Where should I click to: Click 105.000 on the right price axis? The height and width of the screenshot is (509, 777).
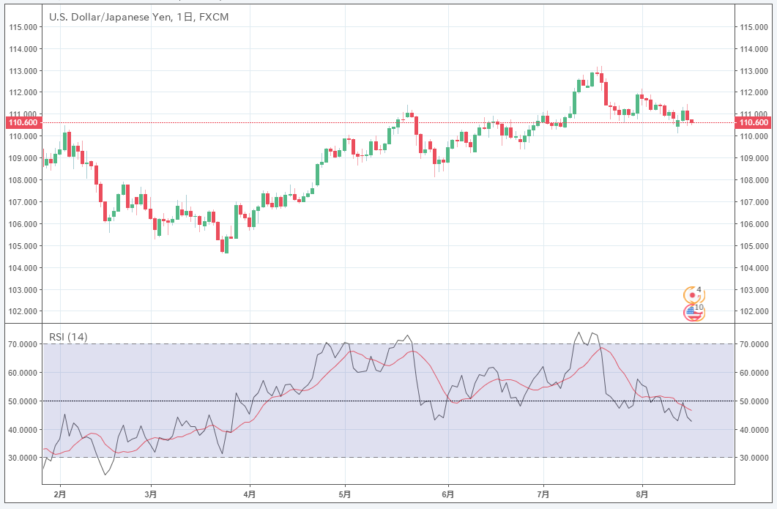(x=754, y=246)
